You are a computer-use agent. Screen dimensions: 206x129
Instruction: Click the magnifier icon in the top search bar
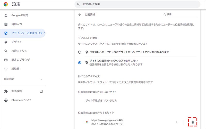click(x=78, y=4)
